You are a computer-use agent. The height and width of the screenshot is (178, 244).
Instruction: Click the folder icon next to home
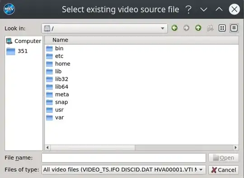tap(50, 64)
